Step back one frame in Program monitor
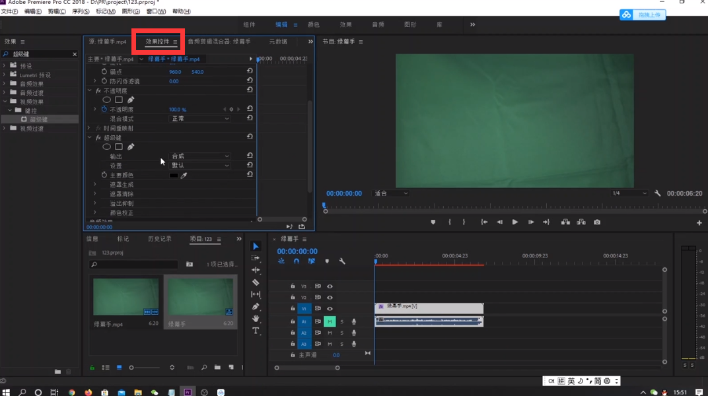Screen dimensions: 708x396 coord(499,222)
